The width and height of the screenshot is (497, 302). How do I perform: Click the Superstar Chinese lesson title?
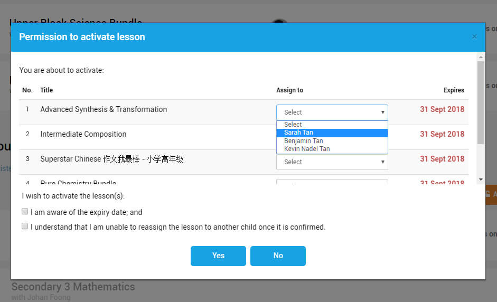[x=112, y=159]
